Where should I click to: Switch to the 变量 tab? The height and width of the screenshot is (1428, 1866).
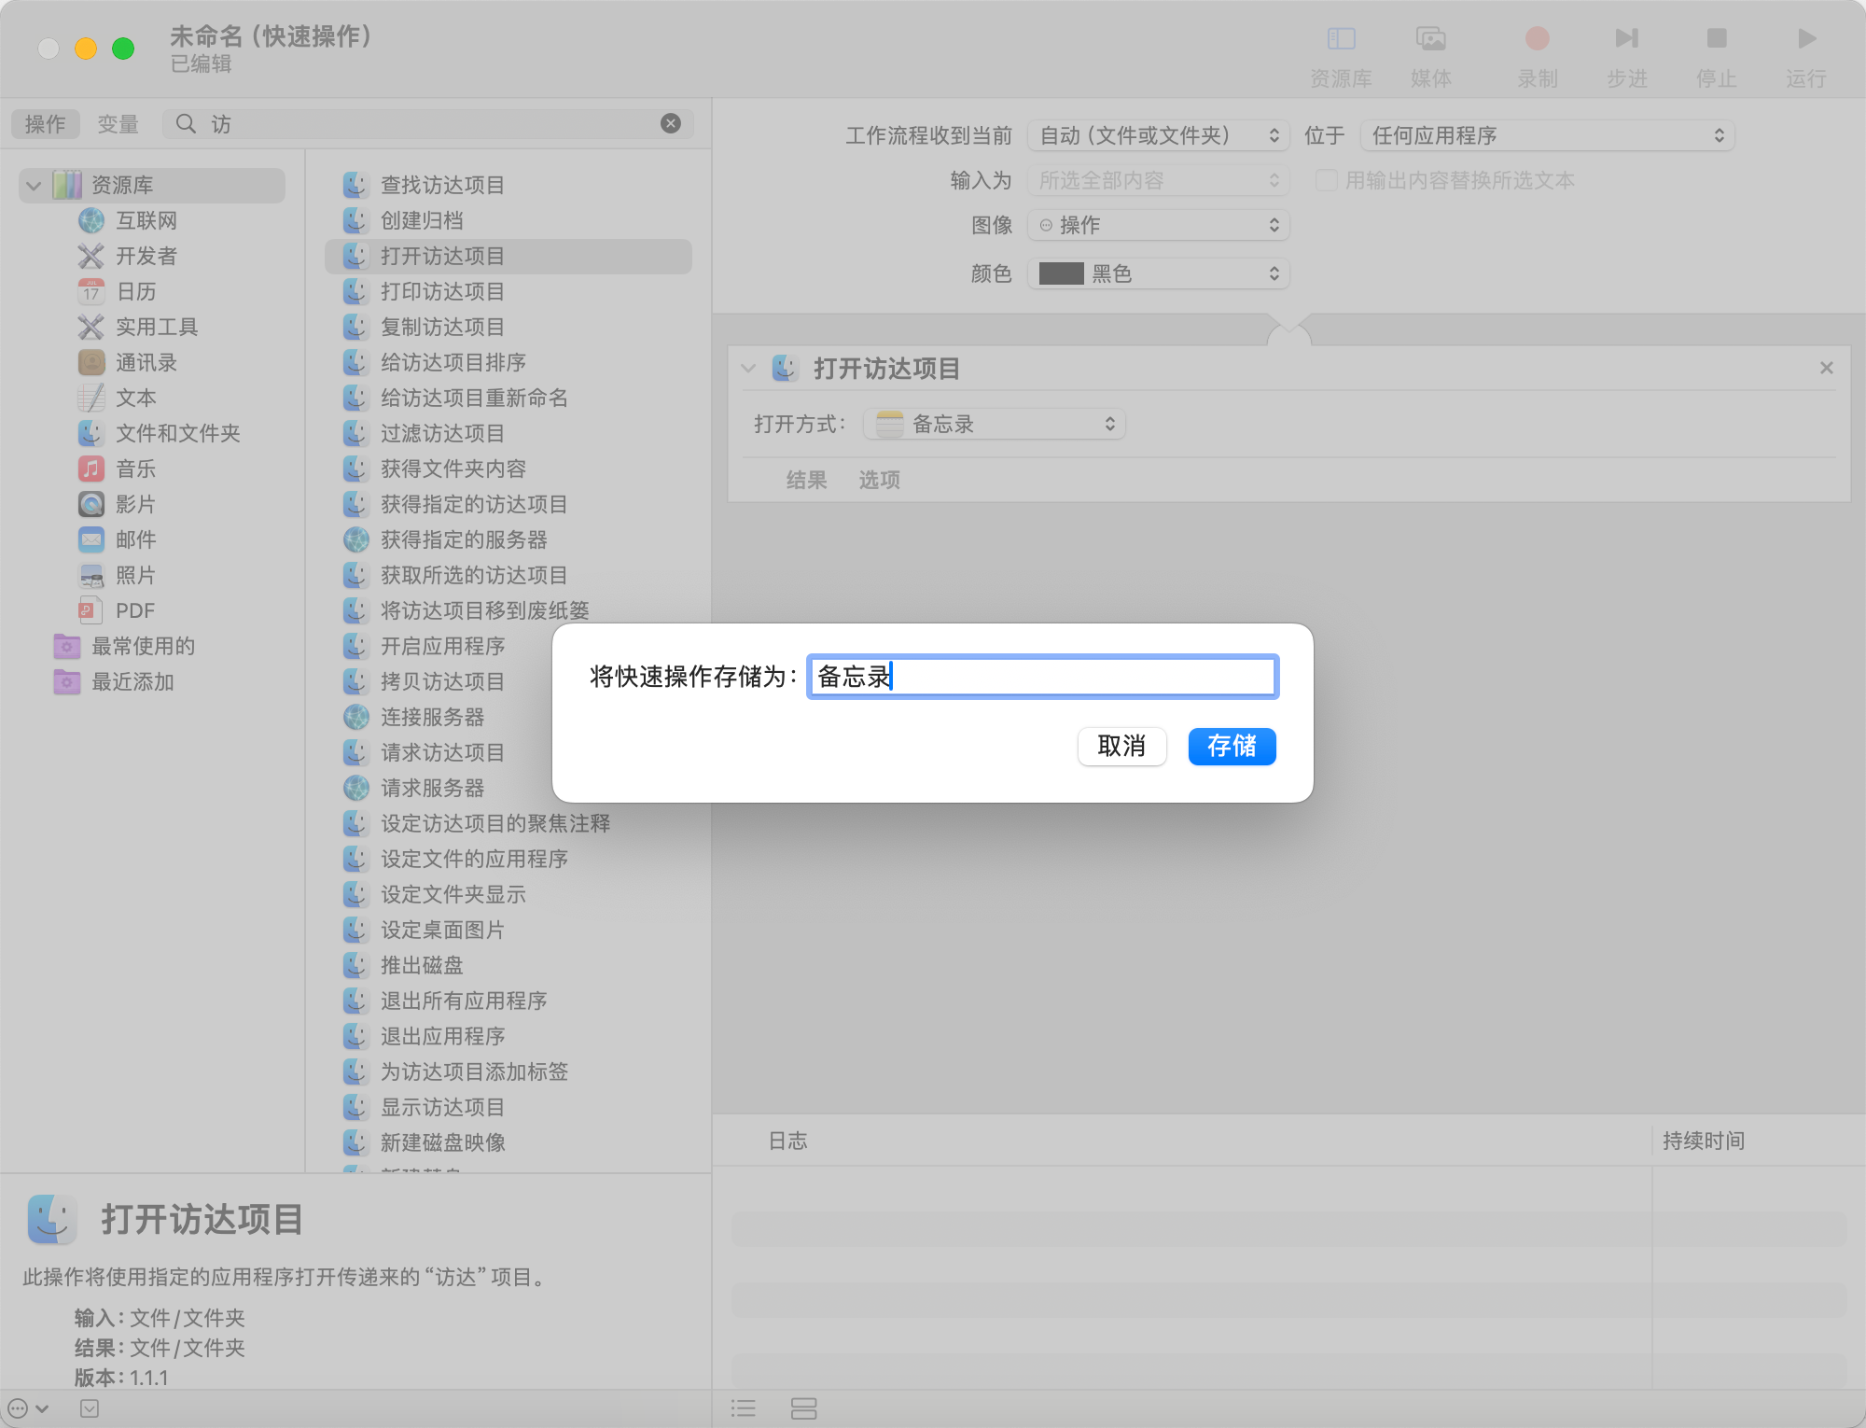(x=118, y=122)
